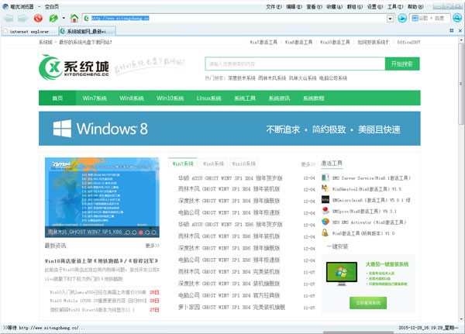
Task: Open the Win10商店重新上架 news headline
Action: click(x=102, y=261)
